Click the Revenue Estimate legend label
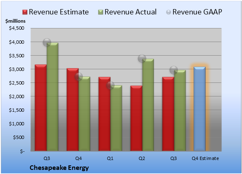 coord(59,12)
